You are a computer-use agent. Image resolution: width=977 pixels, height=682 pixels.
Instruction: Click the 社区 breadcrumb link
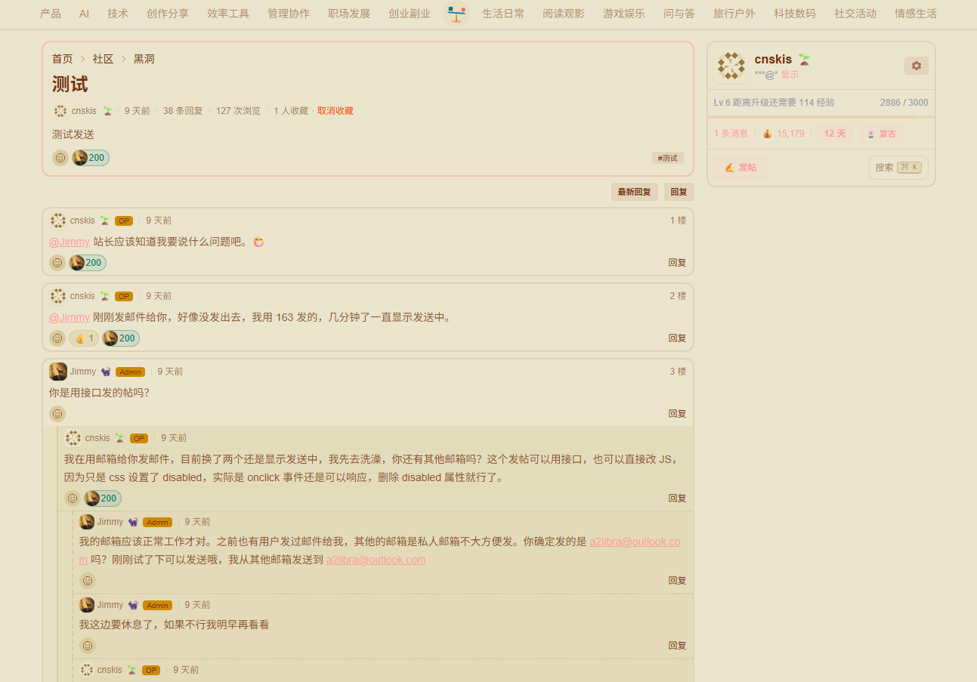click(103, 59)
